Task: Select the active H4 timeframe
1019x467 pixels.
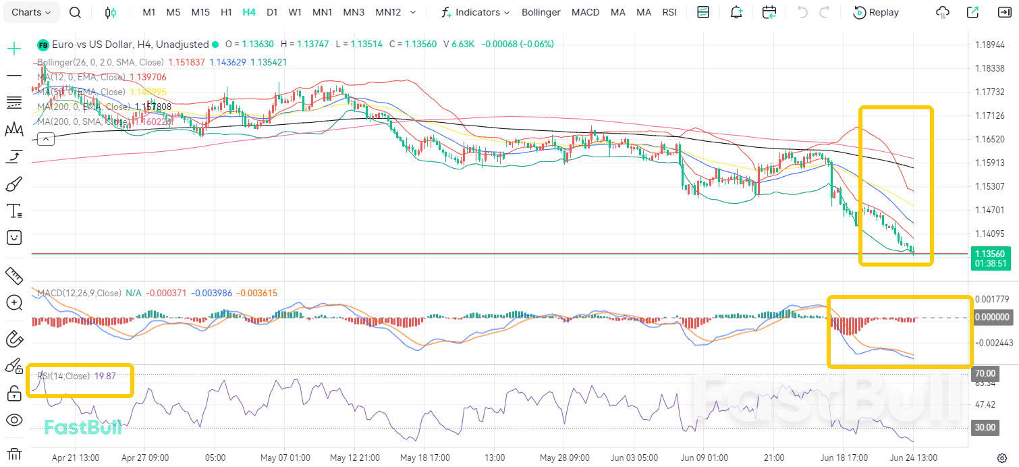Action: [249, 12]
